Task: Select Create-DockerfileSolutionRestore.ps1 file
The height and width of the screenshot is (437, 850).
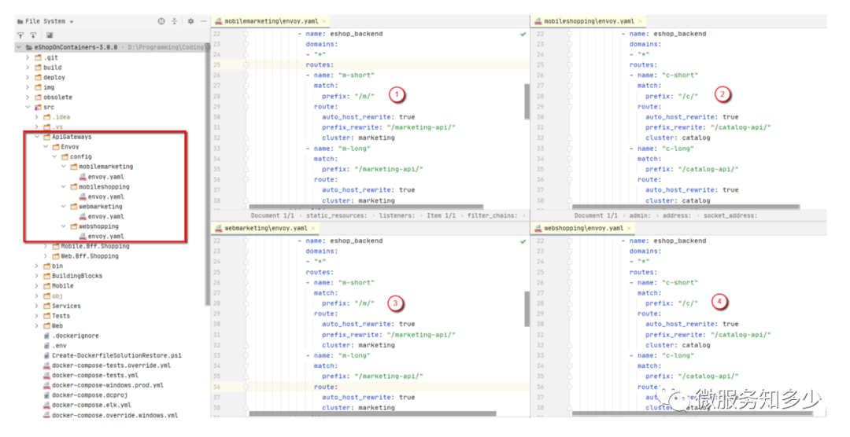Action: [x=116, y=356]
